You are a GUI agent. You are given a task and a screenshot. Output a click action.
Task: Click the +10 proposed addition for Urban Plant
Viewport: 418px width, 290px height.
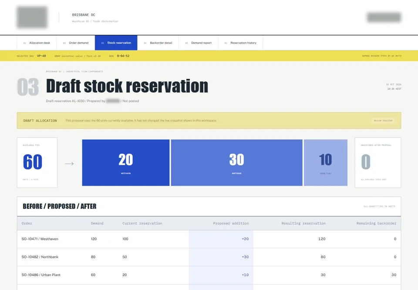pyautogui.click(x=245, y=275)
